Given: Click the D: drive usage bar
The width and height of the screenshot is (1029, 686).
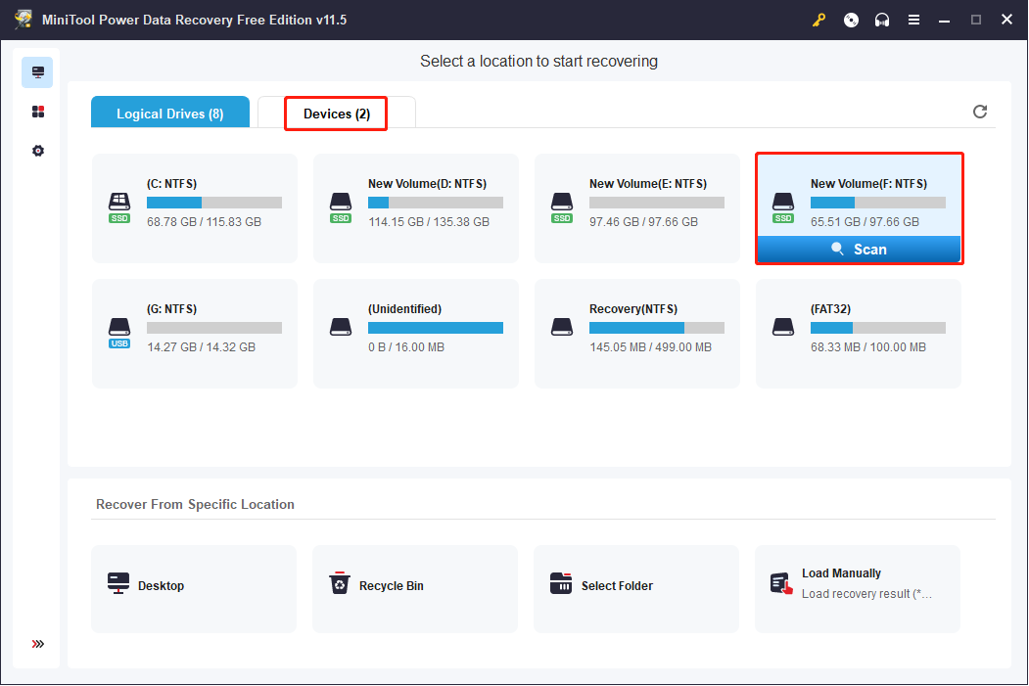Looking at the screenshot, I should (x=436, y=203).
